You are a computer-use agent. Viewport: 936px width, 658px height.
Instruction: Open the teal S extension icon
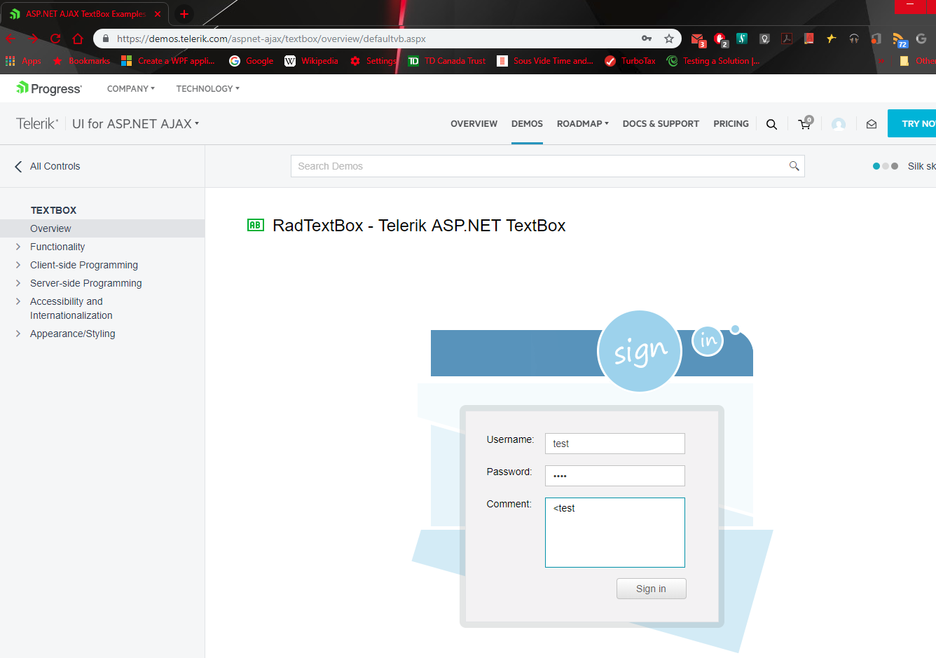tap(742, 39)
